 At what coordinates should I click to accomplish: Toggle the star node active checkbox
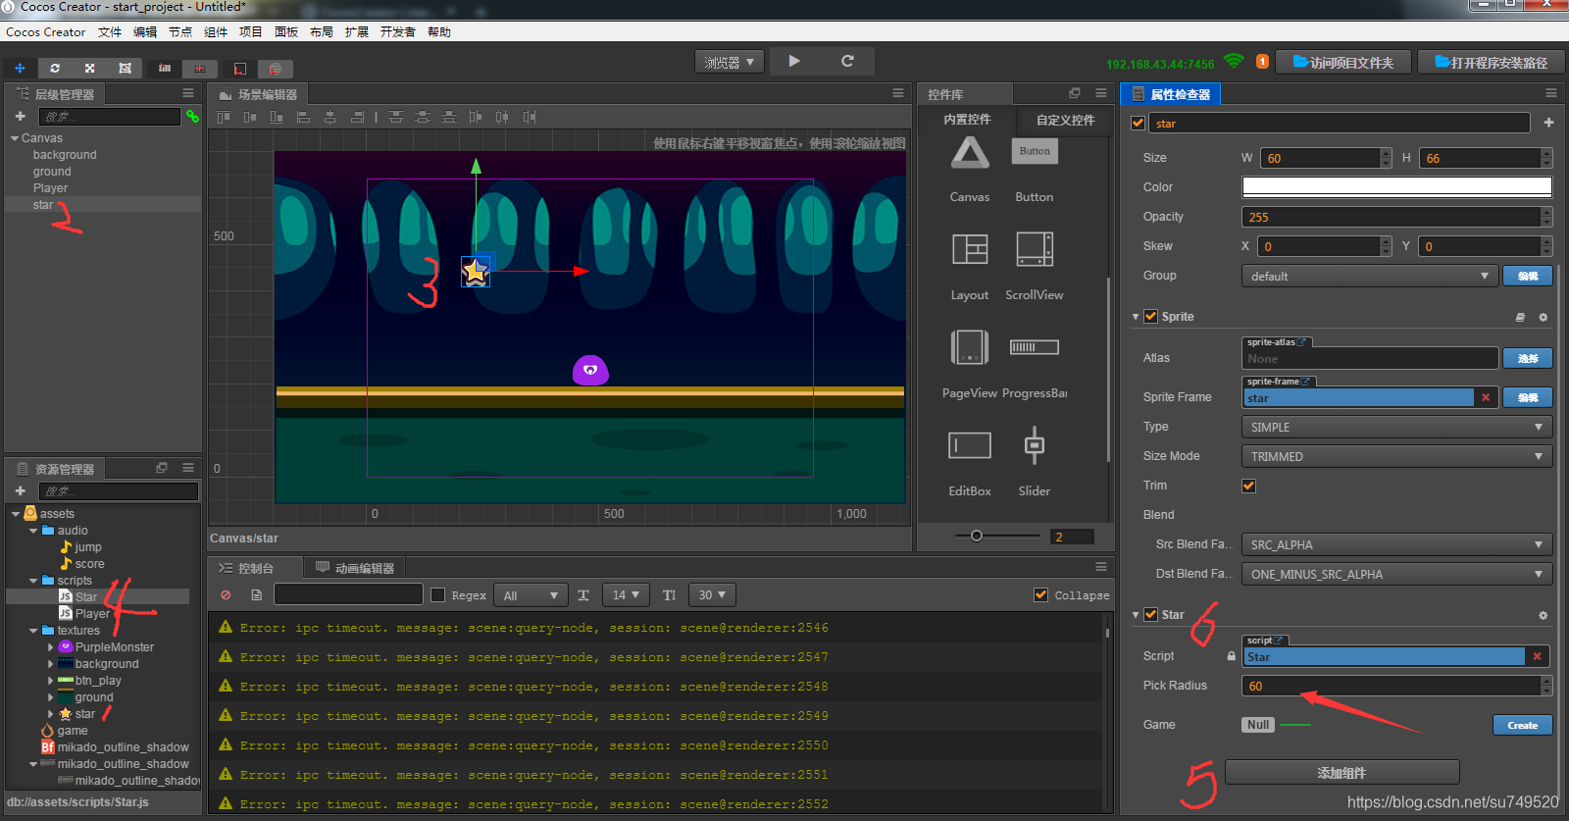[x=1139, y=124]
